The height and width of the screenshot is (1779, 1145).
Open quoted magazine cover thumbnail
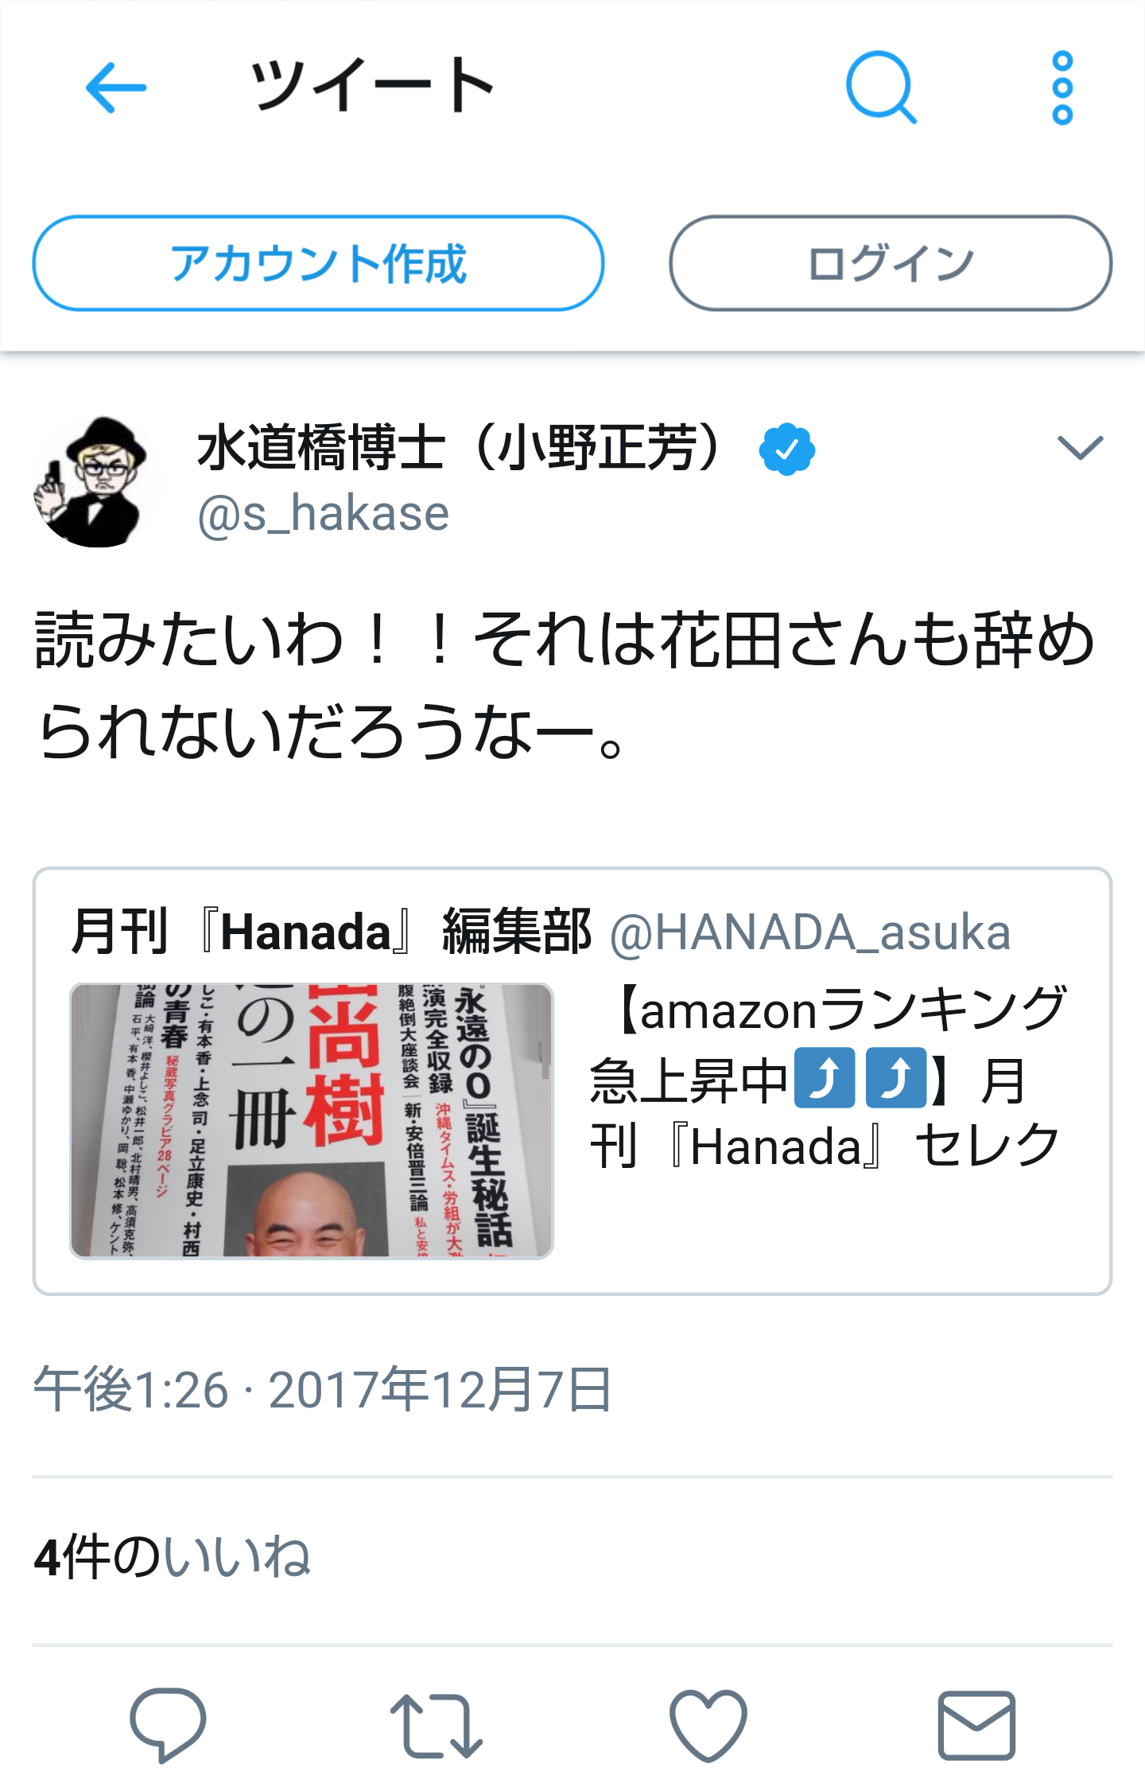pos(312,1121)
